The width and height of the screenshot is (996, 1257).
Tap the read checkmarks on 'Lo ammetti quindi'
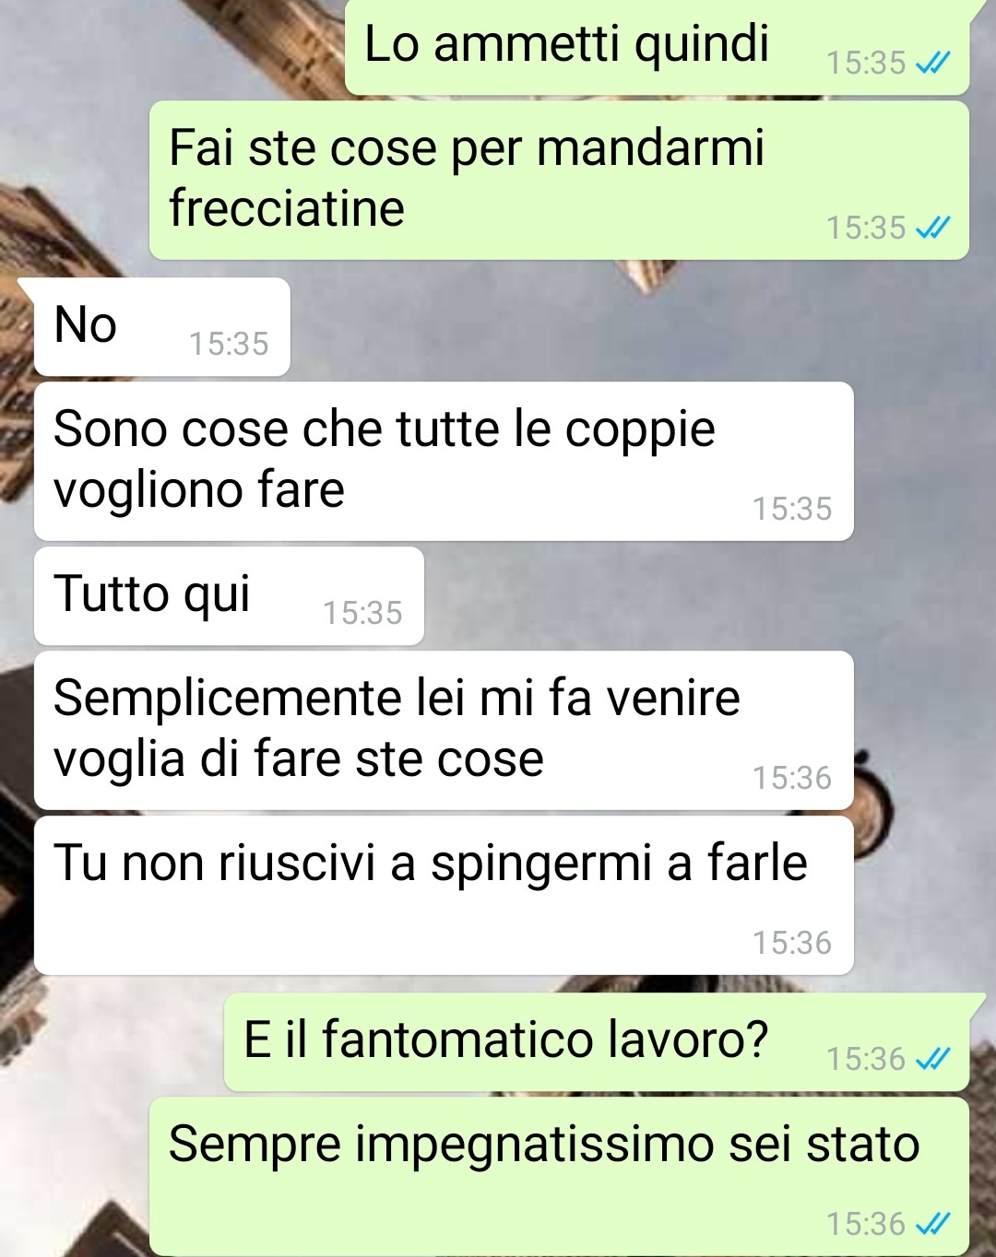pos(933,63)
